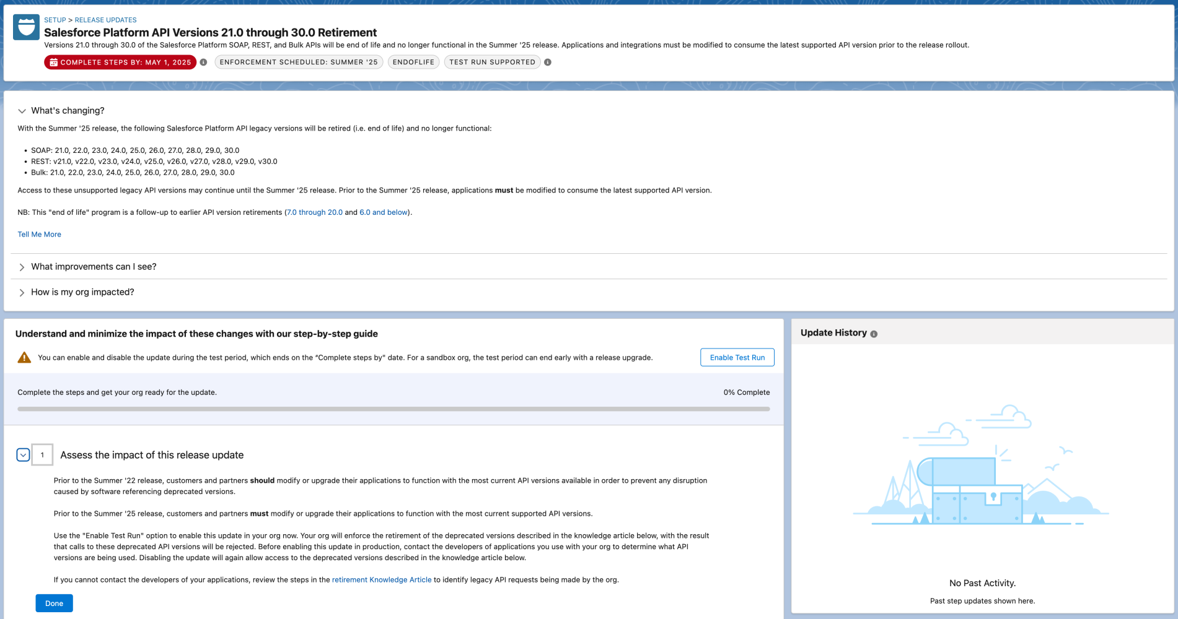Expand the How is my org impacted section

pyautogui.click(x=22, y=292)
